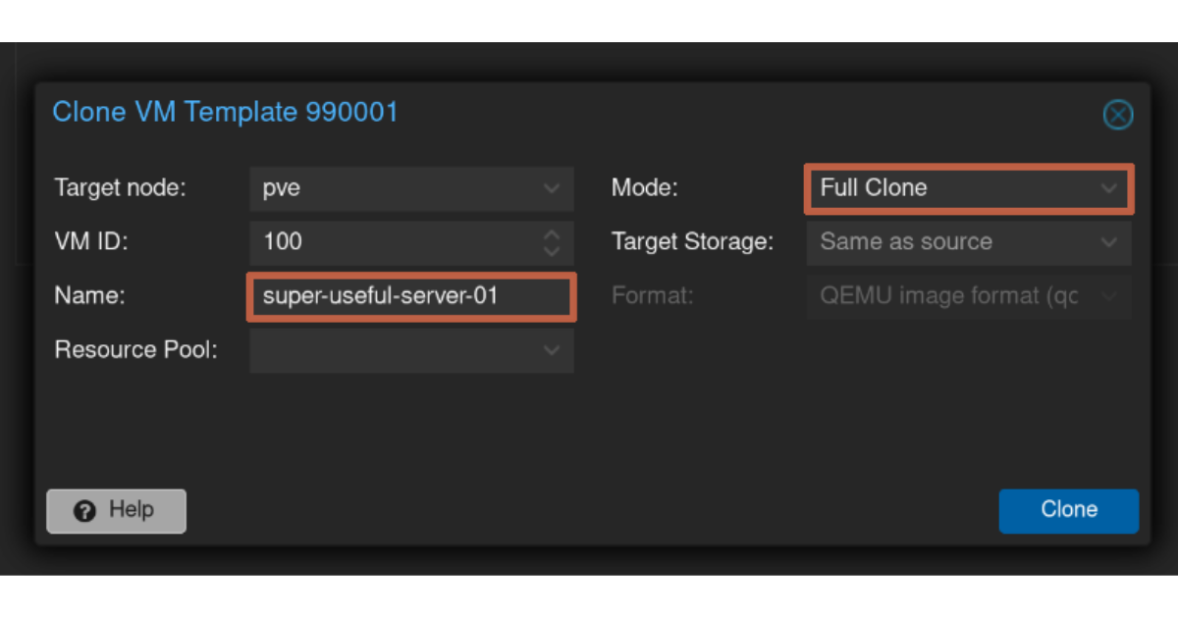Expand the Target node dropdown arrow
Screen dimensions: 1178x618
[x=552, y=188]
